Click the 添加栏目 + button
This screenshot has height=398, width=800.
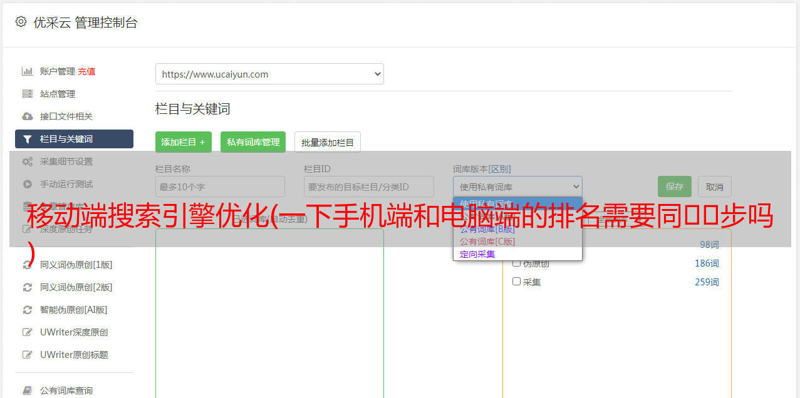point(184,142)
